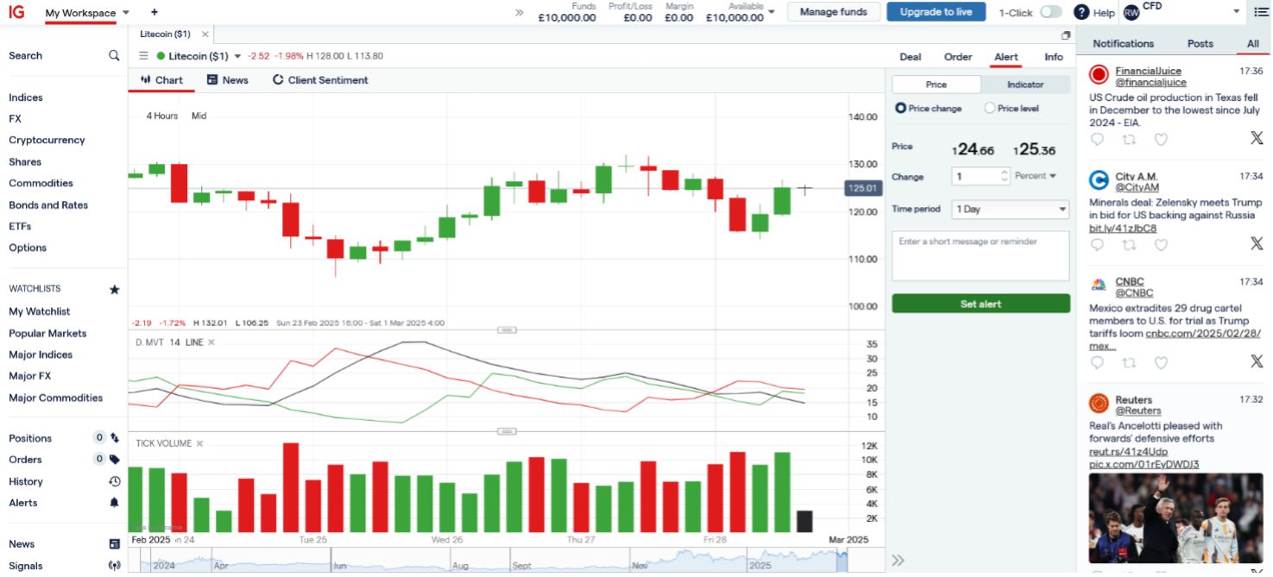
Task: Switch alert type to Indicator
Action: pyautogui.click(x=1025, y=85)
